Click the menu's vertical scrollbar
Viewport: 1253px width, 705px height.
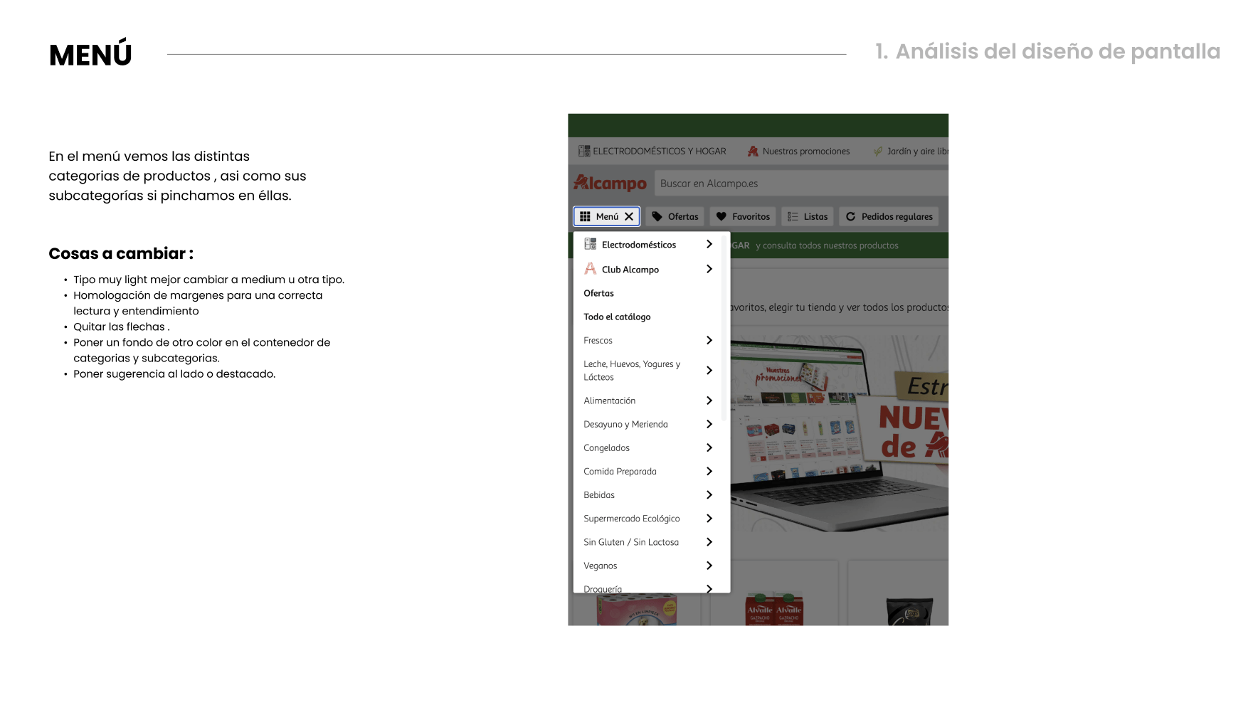(x=724, y=327)
